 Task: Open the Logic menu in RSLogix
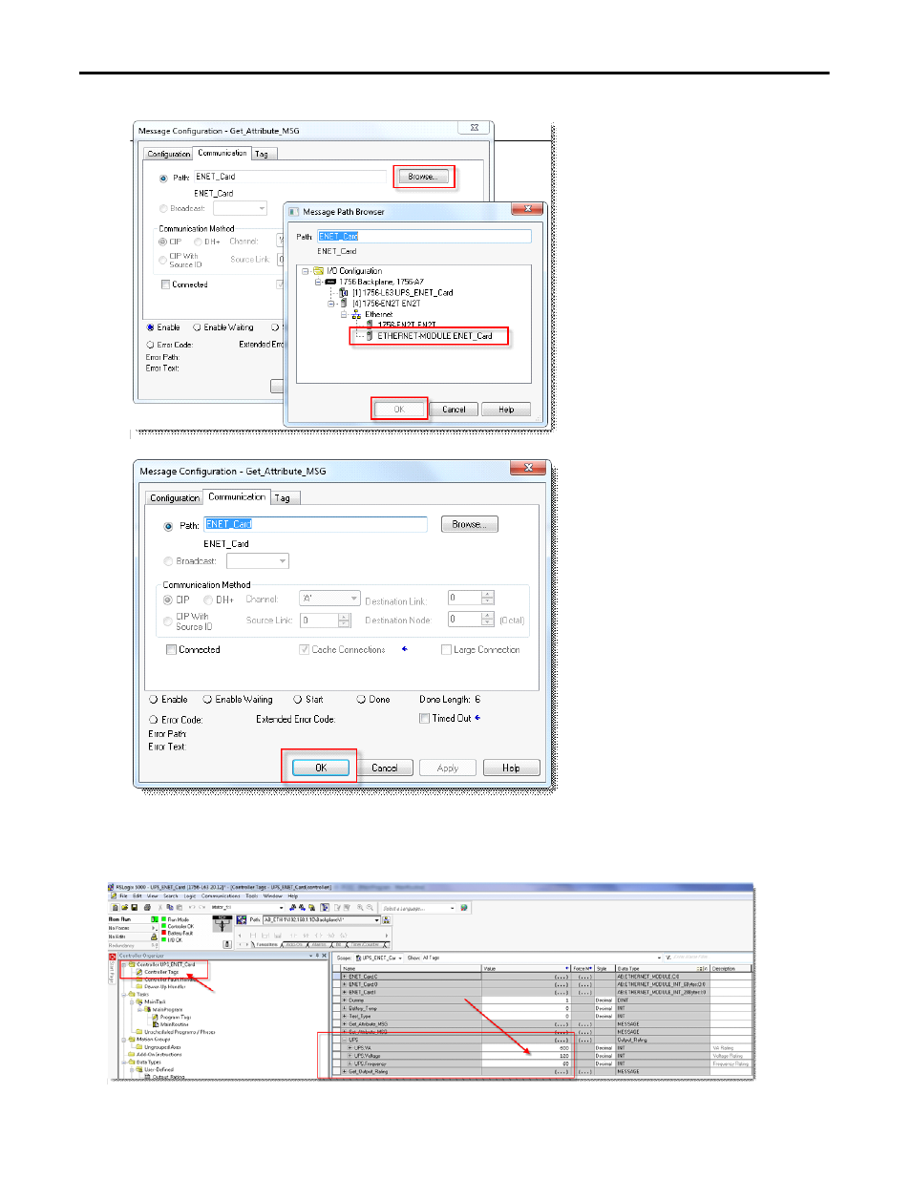(190, 895)
